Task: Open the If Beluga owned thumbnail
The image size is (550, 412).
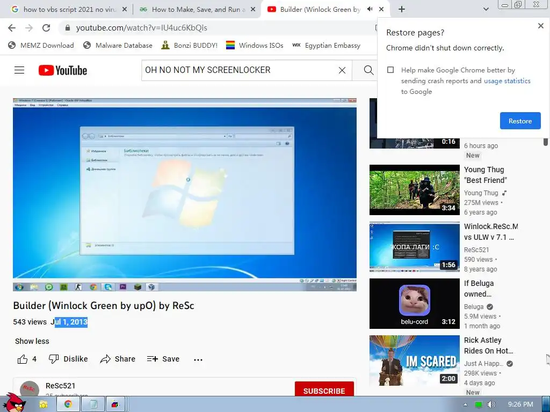Action: [x=414, y=304]
